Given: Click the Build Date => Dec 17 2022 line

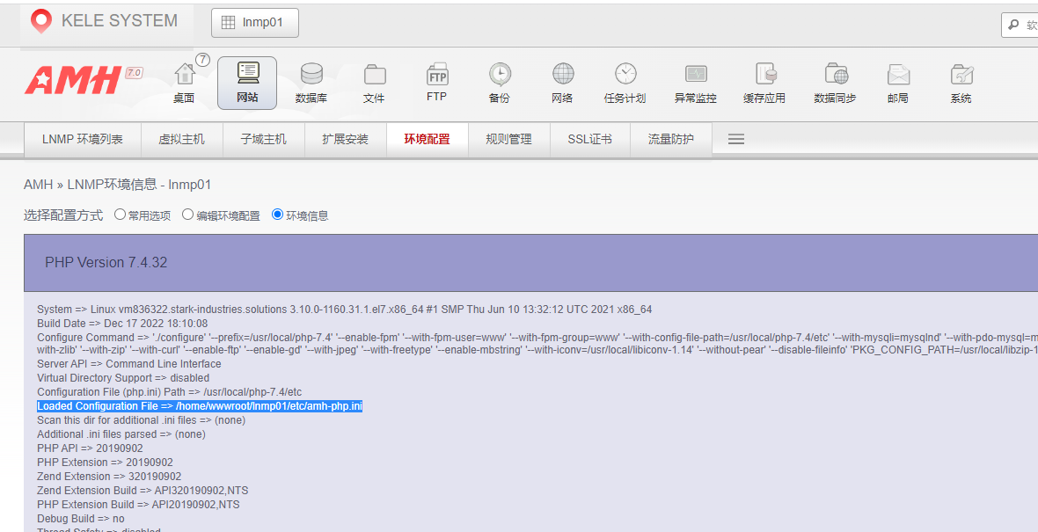Looking at the screenshot, I should tap(122, 324).
